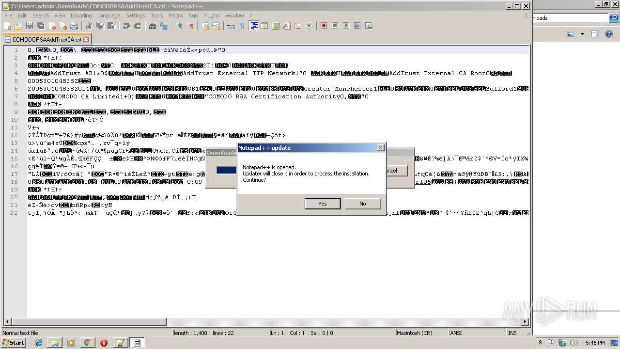Screen dimensions: 620x349
Task: Toggle the indent guide icon
Action: point(253,26)
